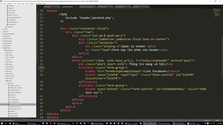The image size is (223, 125).
Task: Open index.php near the sidebar top
Action: (10, 27)
